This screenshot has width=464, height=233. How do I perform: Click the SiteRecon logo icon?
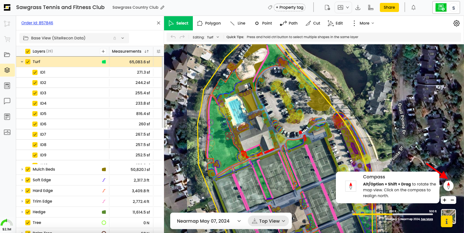7,7
